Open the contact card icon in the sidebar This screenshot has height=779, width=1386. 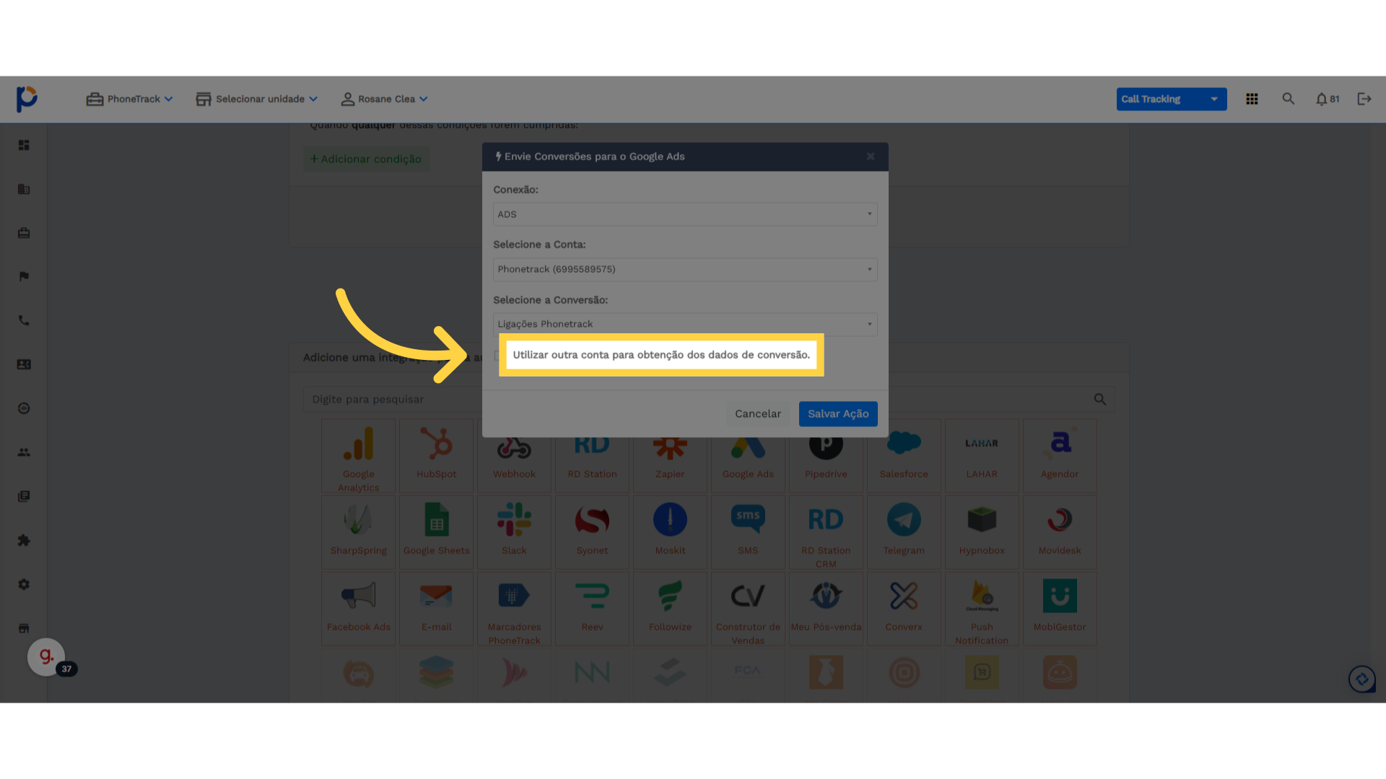[x=24, y=364]
